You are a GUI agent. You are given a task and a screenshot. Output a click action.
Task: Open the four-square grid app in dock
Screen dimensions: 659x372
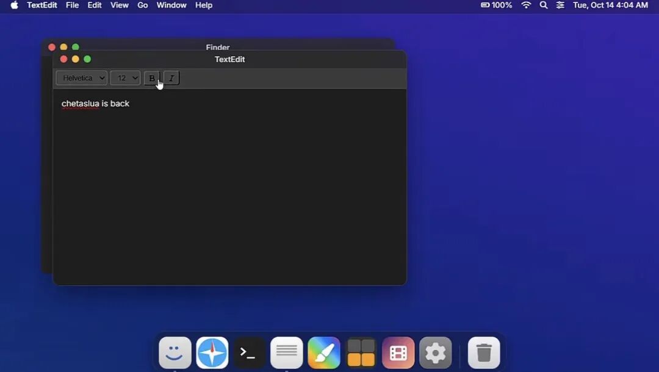(x=361, y=352)
